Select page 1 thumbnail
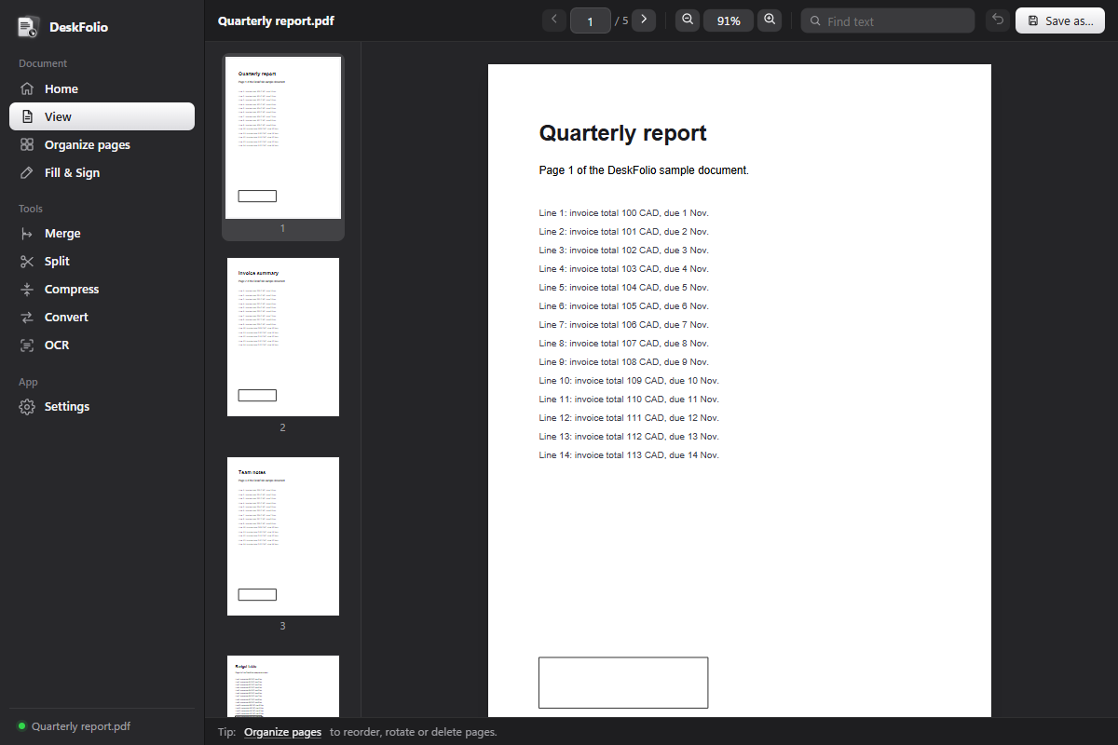 pos(283,140)
